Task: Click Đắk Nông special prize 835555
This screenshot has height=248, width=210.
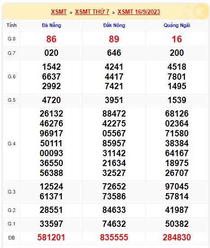Action: (x=114, y=237)
